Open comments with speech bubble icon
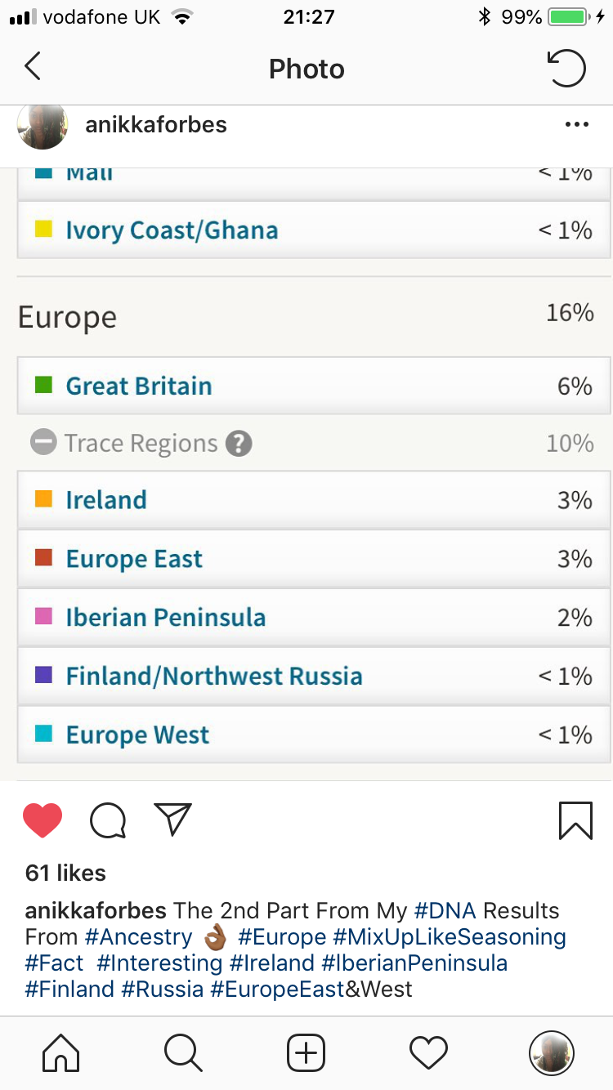The width and height of the screenshot is (613, 1090). (108, 820)
